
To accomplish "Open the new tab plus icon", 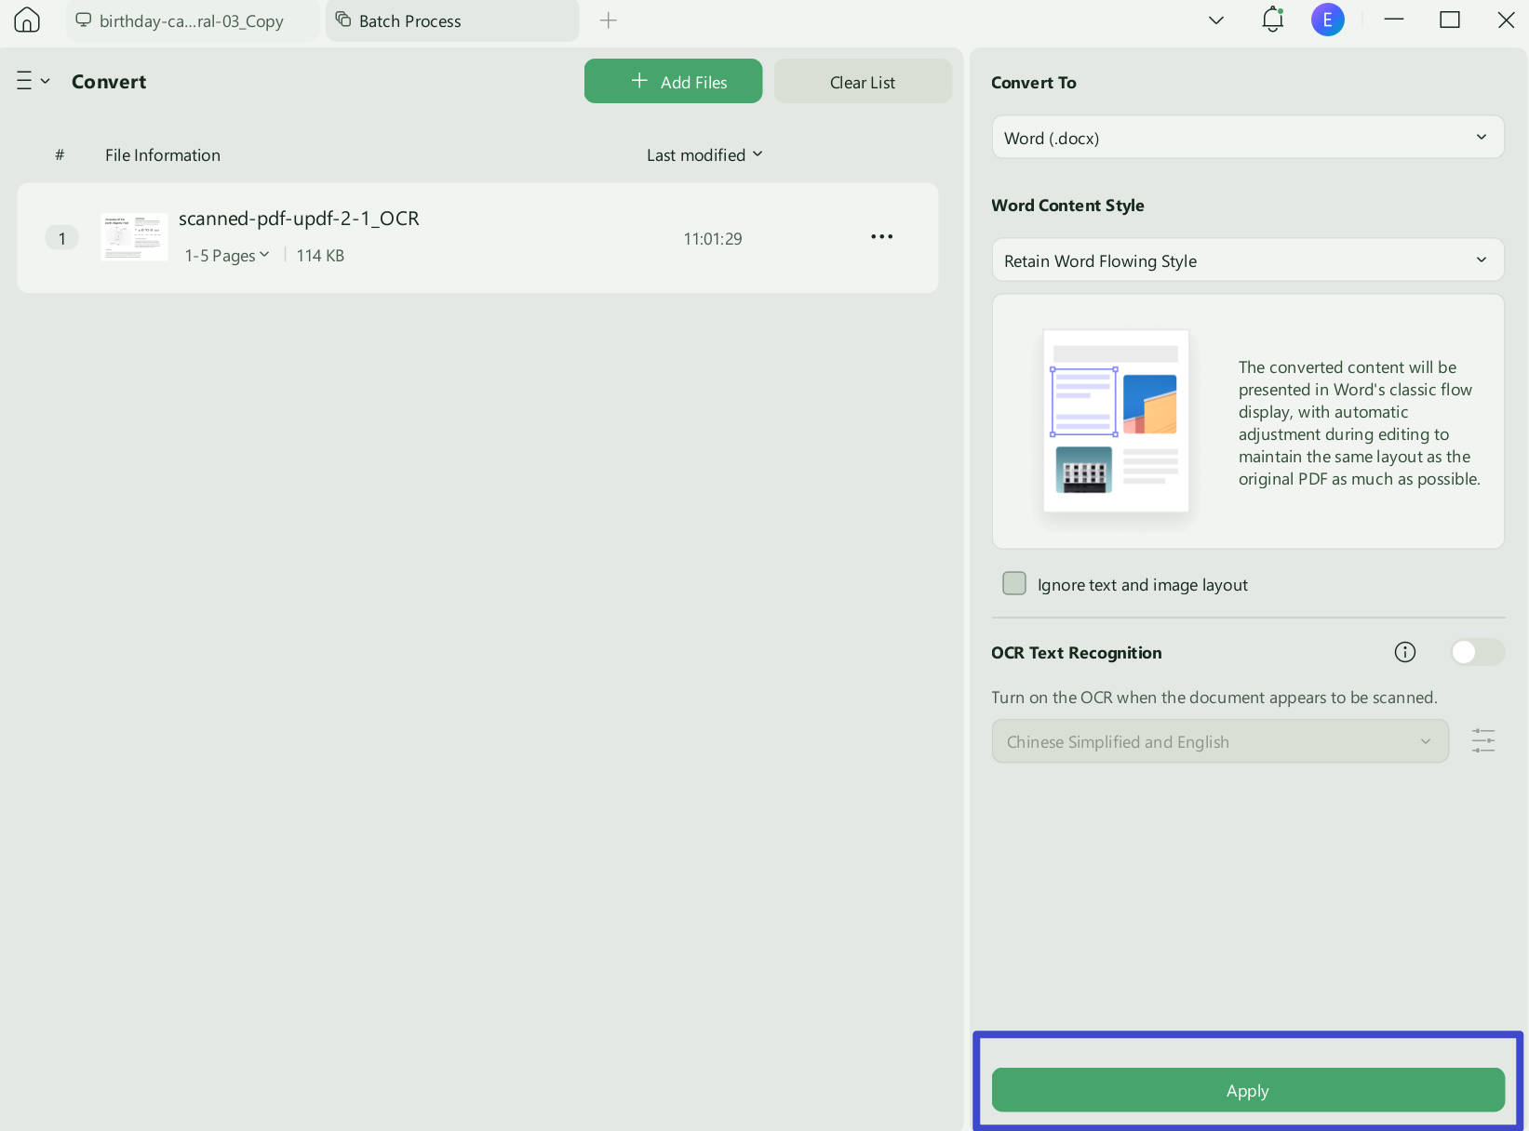I will [x=608, y=20].
